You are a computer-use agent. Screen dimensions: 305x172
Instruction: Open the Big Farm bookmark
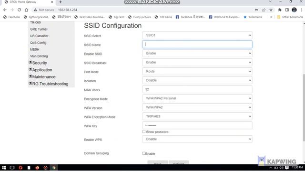pos(116,17)
